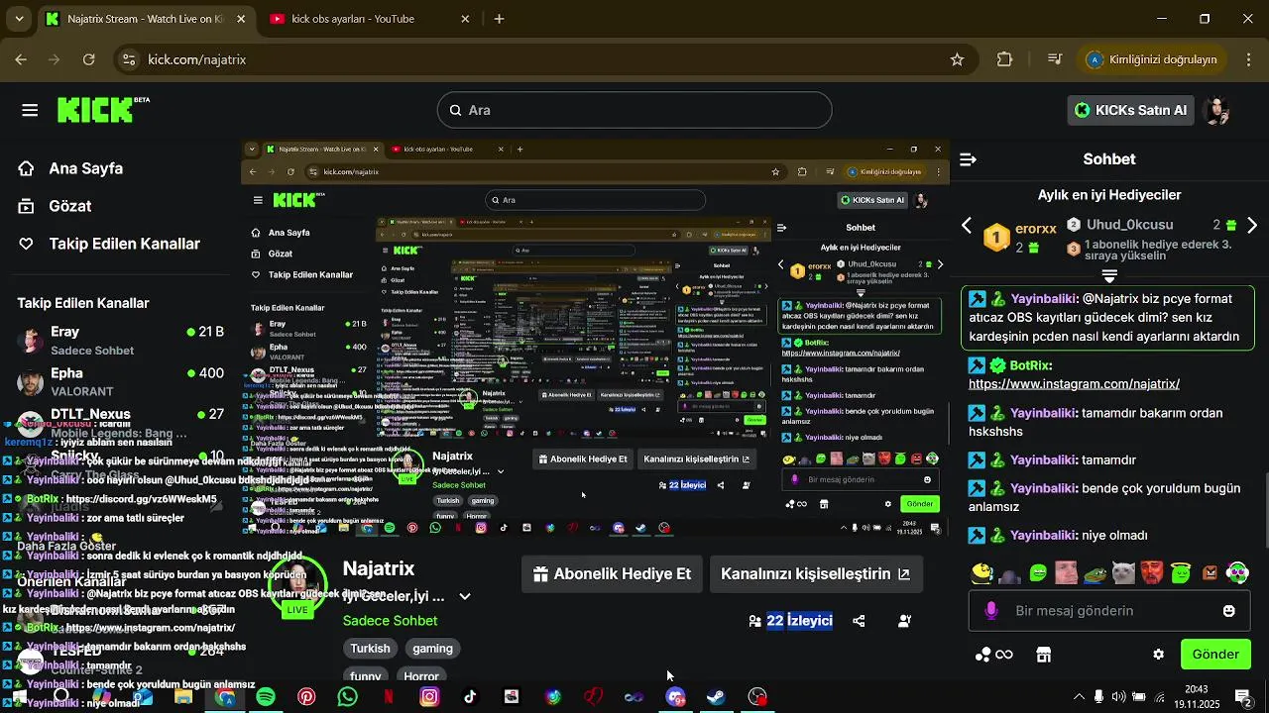Select the angry brown block emote
Screen dimensions: 1269x713
[1209, 572]
